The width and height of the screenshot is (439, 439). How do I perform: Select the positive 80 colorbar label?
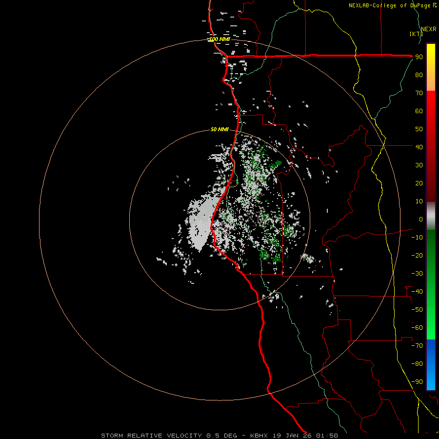pos(419,75)
